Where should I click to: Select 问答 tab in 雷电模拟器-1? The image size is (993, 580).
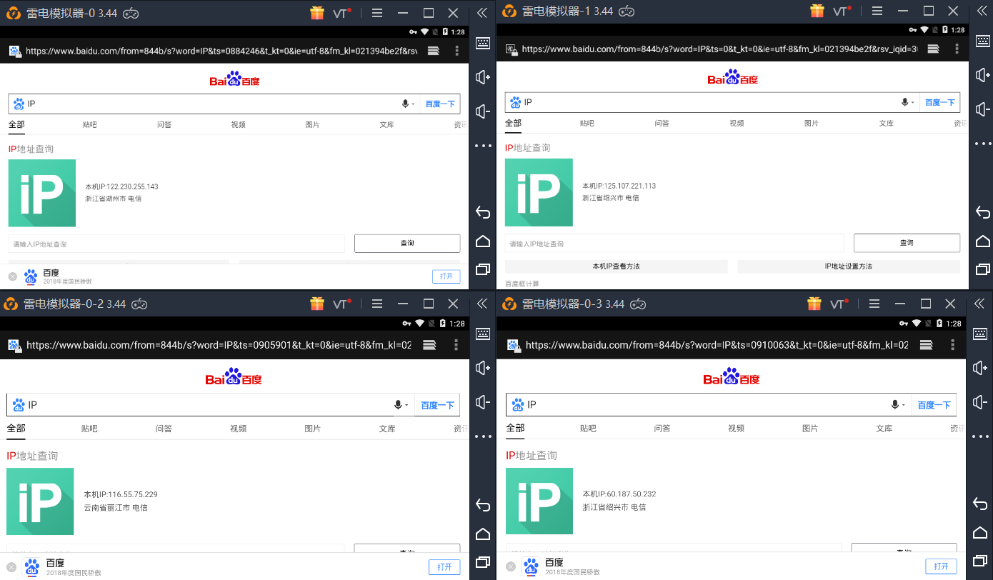click(662, 123)
